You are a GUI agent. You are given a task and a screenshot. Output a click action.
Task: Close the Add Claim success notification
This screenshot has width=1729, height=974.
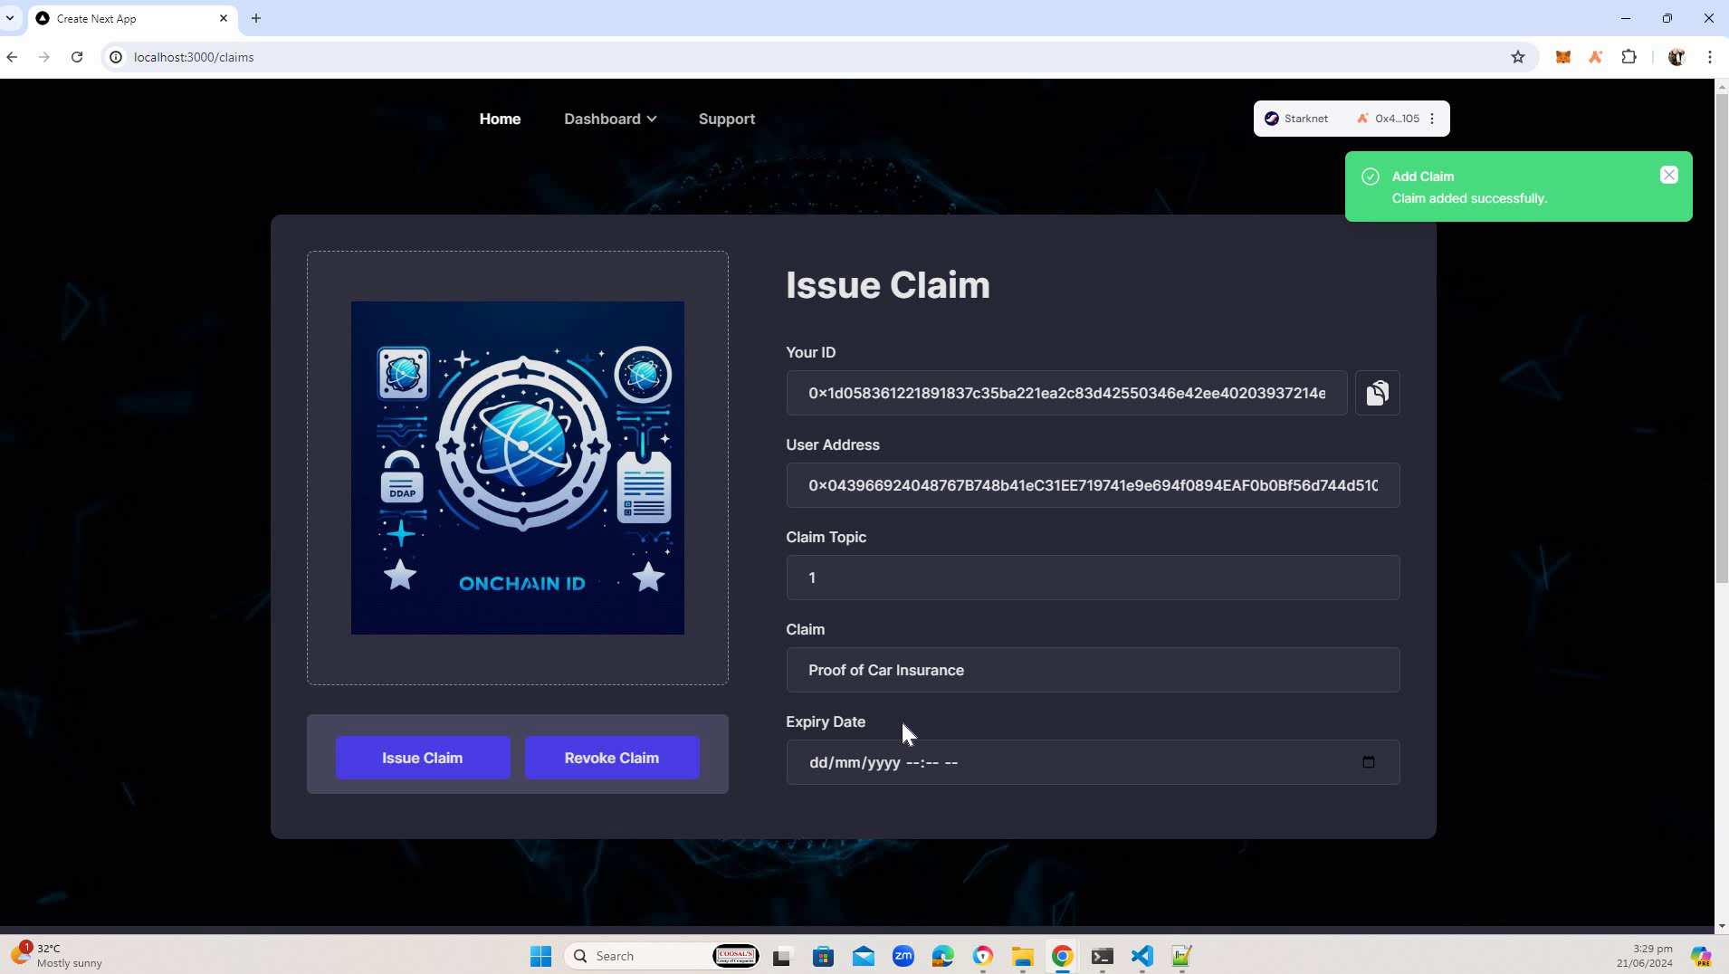[1668, 176]
